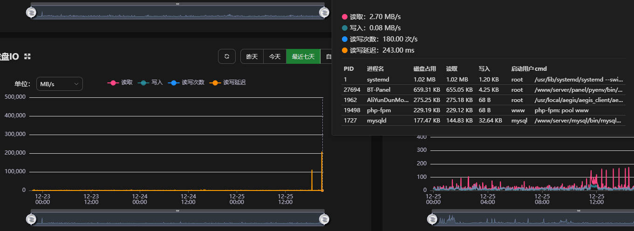
Task: Click the refresh button of disk IO chart
Action: [226, 56]
